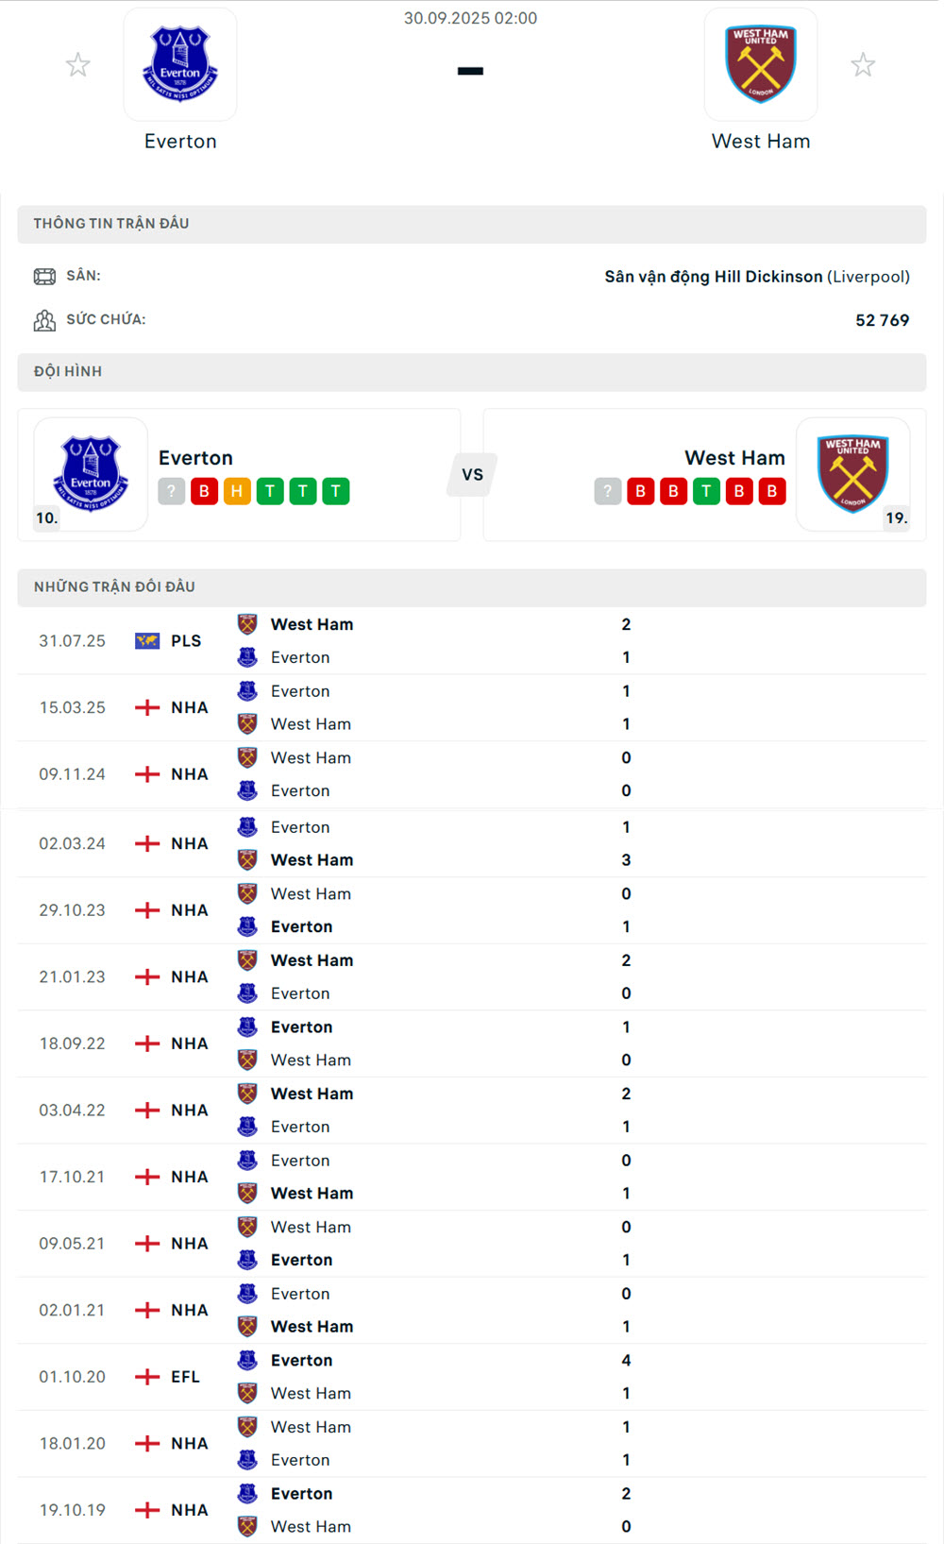Click the stadium icon next to SÂN

(x=45, y=275)
